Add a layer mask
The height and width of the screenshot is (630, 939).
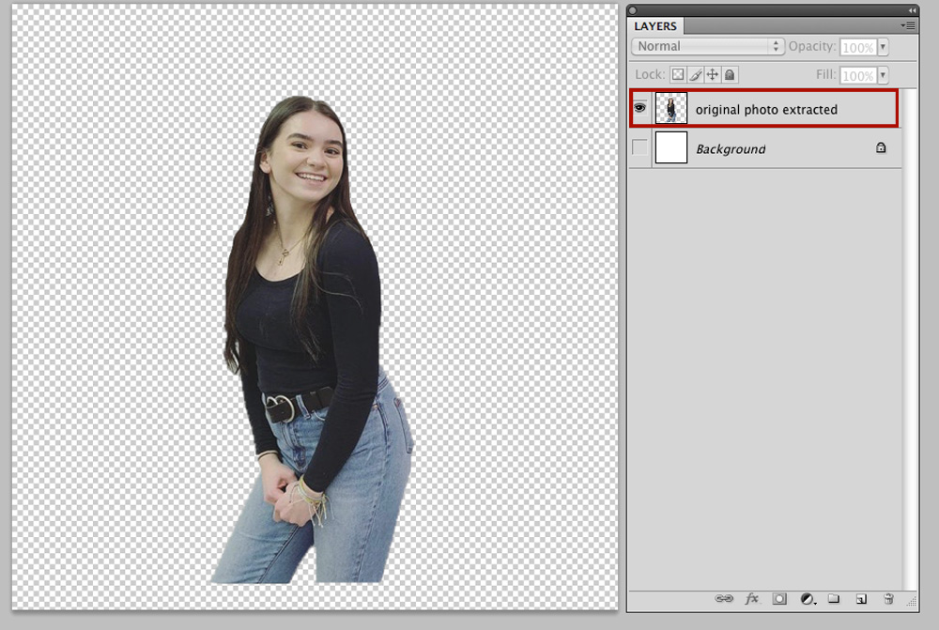[779, 598]
